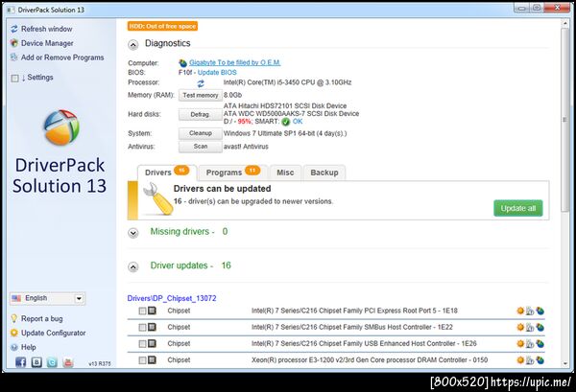Screen dimensions: 576x392
Task: Open the Update BIOS link
Action: [x=217, y=72]
